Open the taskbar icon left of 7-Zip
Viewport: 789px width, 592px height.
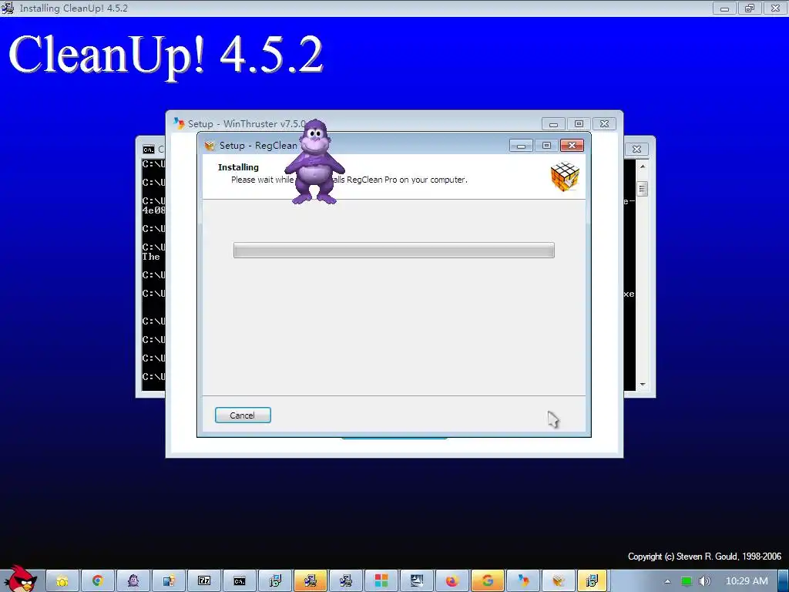[x=169, y=581]
